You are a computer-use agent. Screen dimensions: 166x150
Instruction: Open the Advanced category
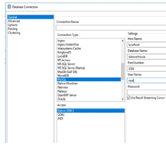tap(14, 21)
